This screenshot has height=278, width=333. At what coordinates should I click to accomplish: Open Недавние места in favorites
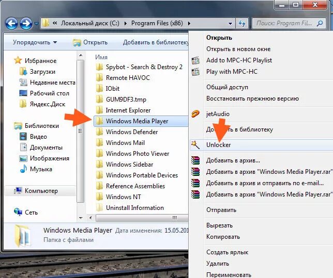47,83
